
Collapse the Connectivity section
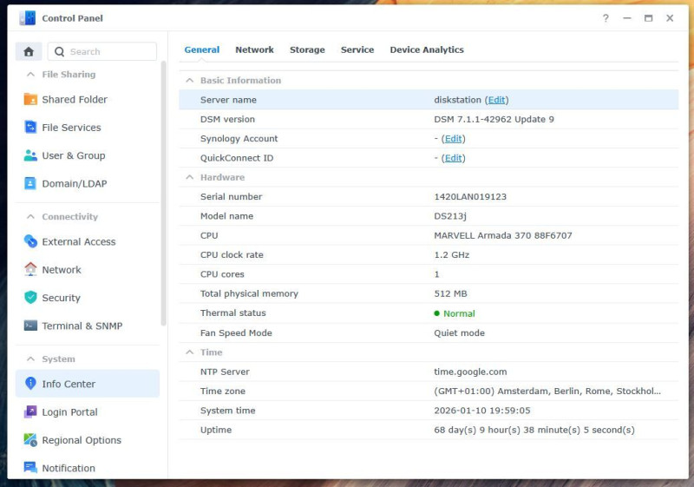30,216
